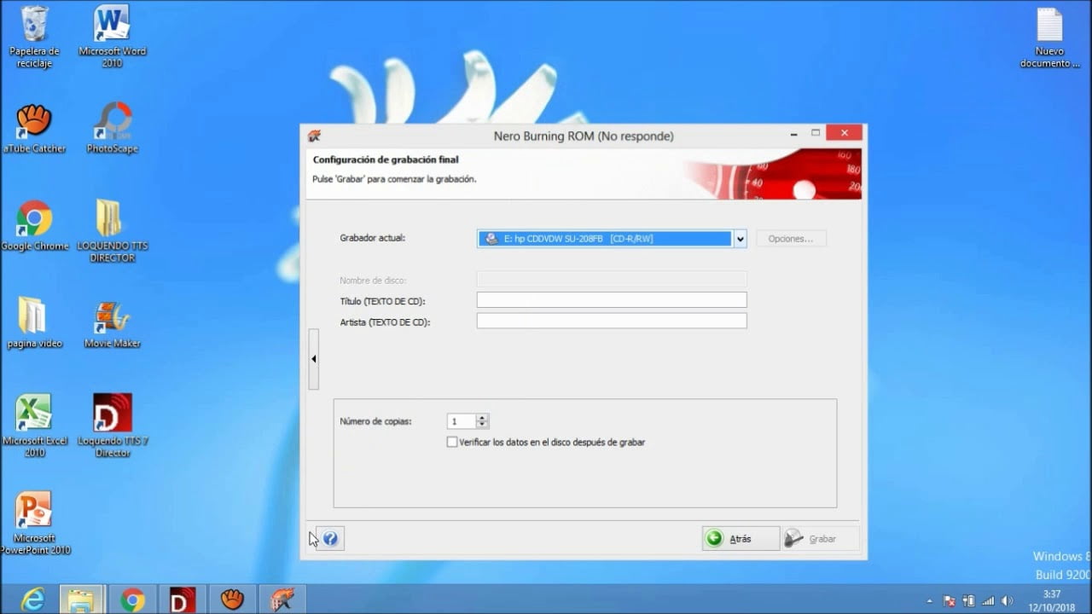1092x614 pixels.
Task: Click the Número de copias value box
Action: coord(462,421)
